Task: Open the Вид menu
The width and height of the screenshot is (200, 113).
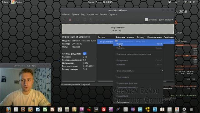Action: [82, 14]
